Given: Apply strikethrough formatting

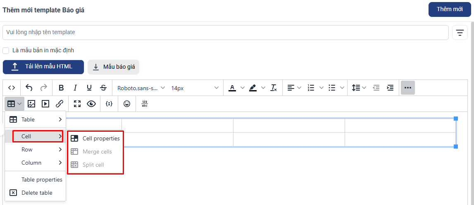Looking at the screenshot, I should click(x=103, y=88).
